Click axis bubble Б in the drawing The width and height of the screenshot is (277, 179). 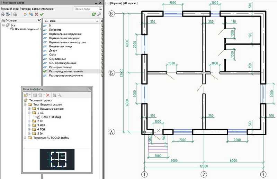(111, 73)
